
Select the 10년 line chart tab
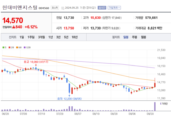(75, 37)
